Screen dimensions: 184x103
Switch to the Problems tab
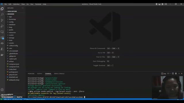coord(31,74)
